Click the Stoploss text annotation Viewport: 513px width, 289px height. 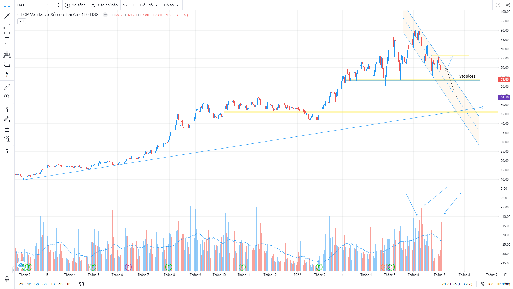pos(467,76)
